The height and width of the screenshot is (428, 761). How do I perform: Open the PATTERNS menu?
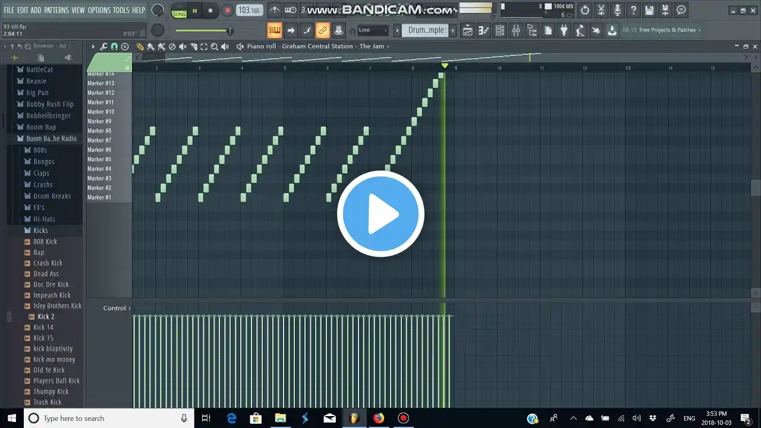coord(56,10)
